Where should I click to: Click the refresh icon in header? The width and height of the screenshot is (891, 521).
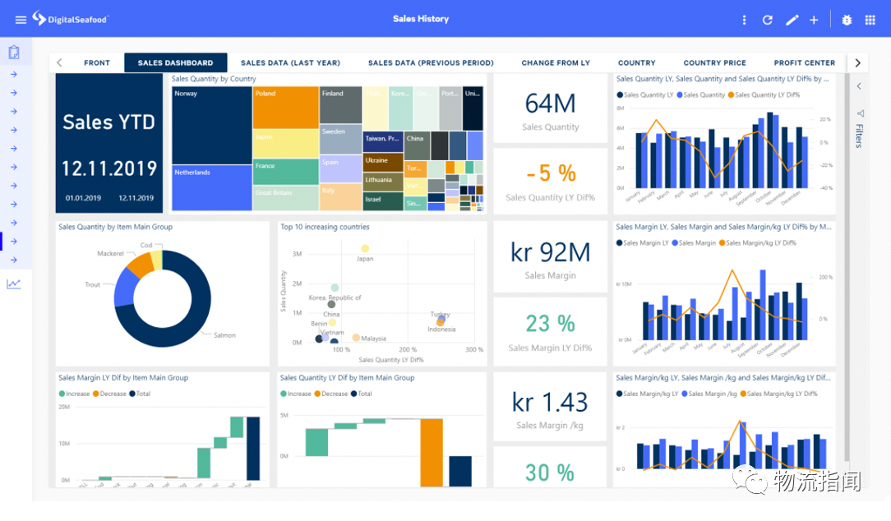pyautogui.click(x=767, y=20)
